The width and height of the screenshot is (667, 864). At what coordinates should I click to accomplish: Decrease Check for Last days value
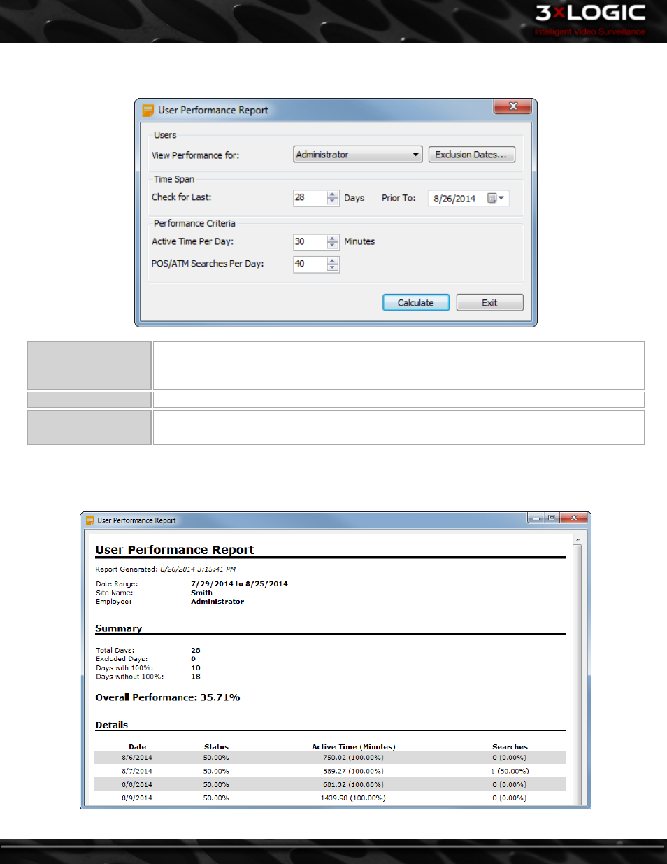333,201
